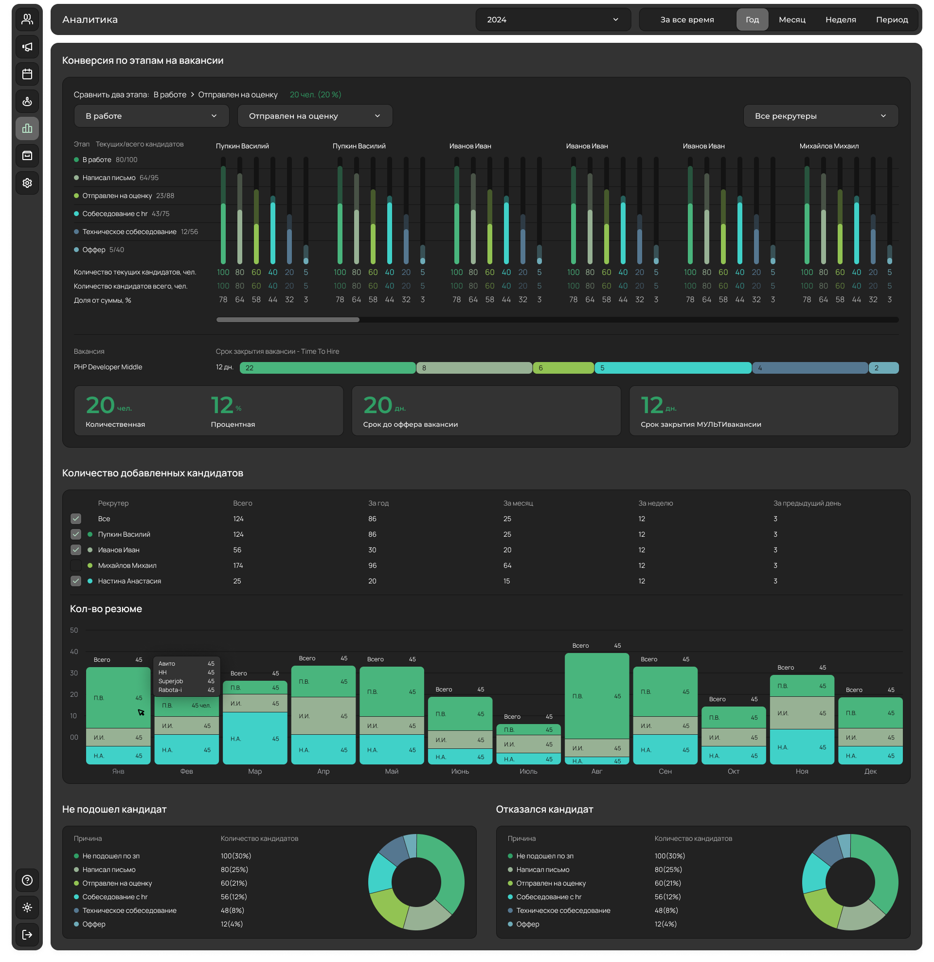Open help question mark icon
Viewport: 934px width, 962px height.
click(28, 880)
